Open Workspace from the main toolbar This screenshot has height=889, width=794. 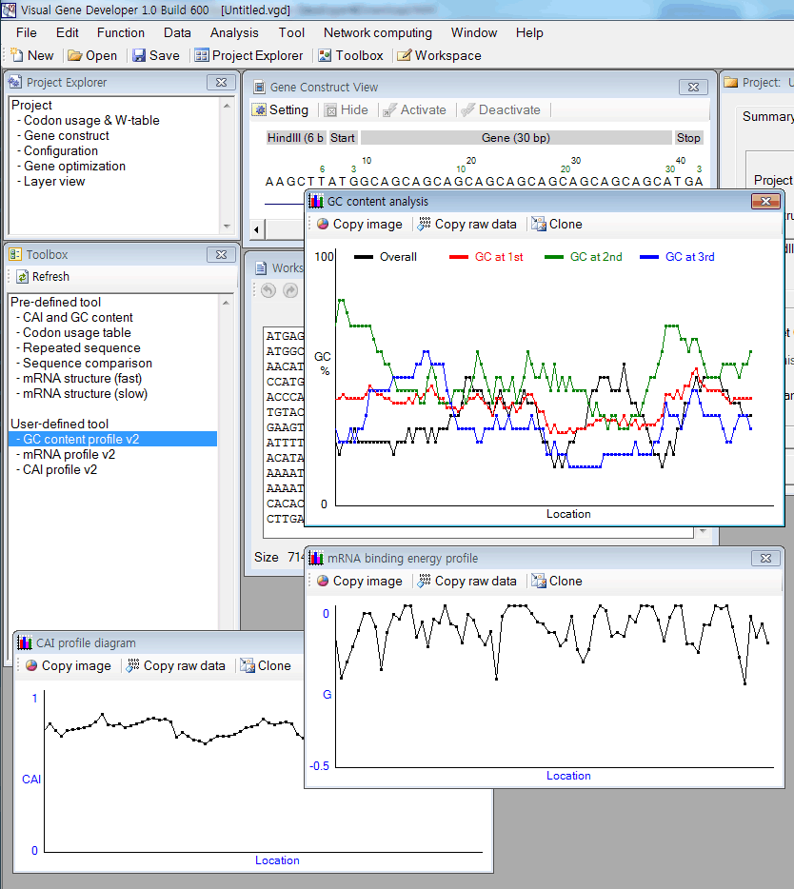(439, 55)
